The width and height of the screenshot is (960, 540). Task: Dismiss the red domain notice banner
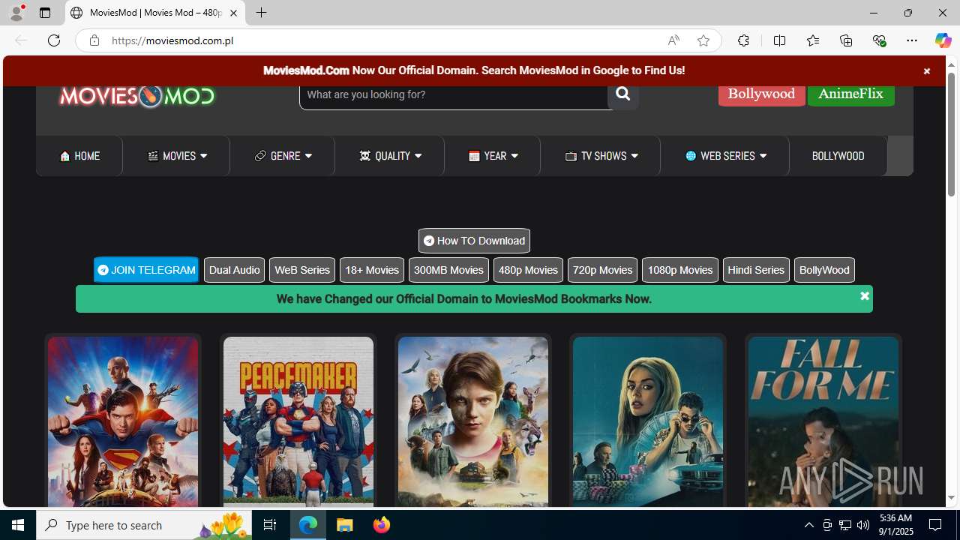pyautogui.click(x=926, y=71)
